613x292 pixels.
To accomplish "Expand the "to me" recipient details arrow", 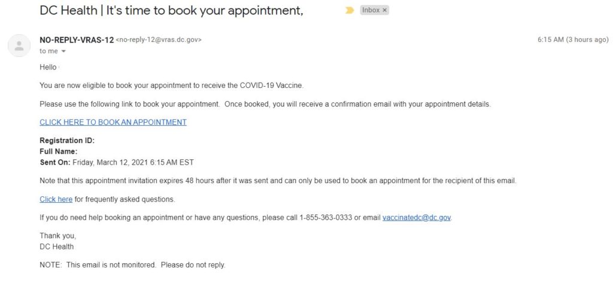I will pos(64,51).
